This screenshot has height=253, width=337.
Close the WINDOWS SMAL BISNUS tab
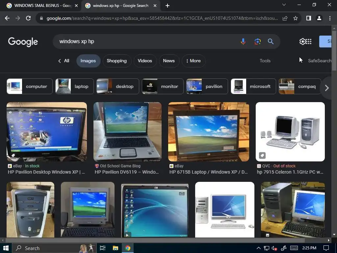click(x=76, y=6)
